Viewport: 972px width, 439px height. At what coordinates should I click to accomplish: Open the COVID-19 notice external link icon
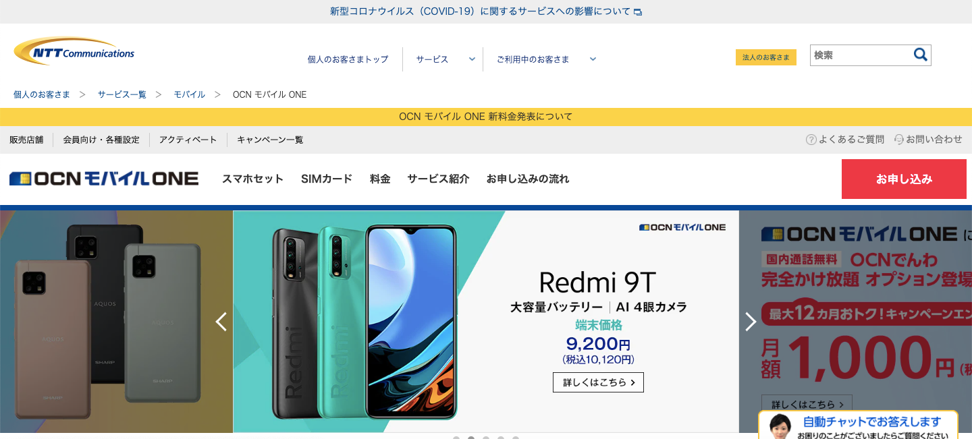638,12
